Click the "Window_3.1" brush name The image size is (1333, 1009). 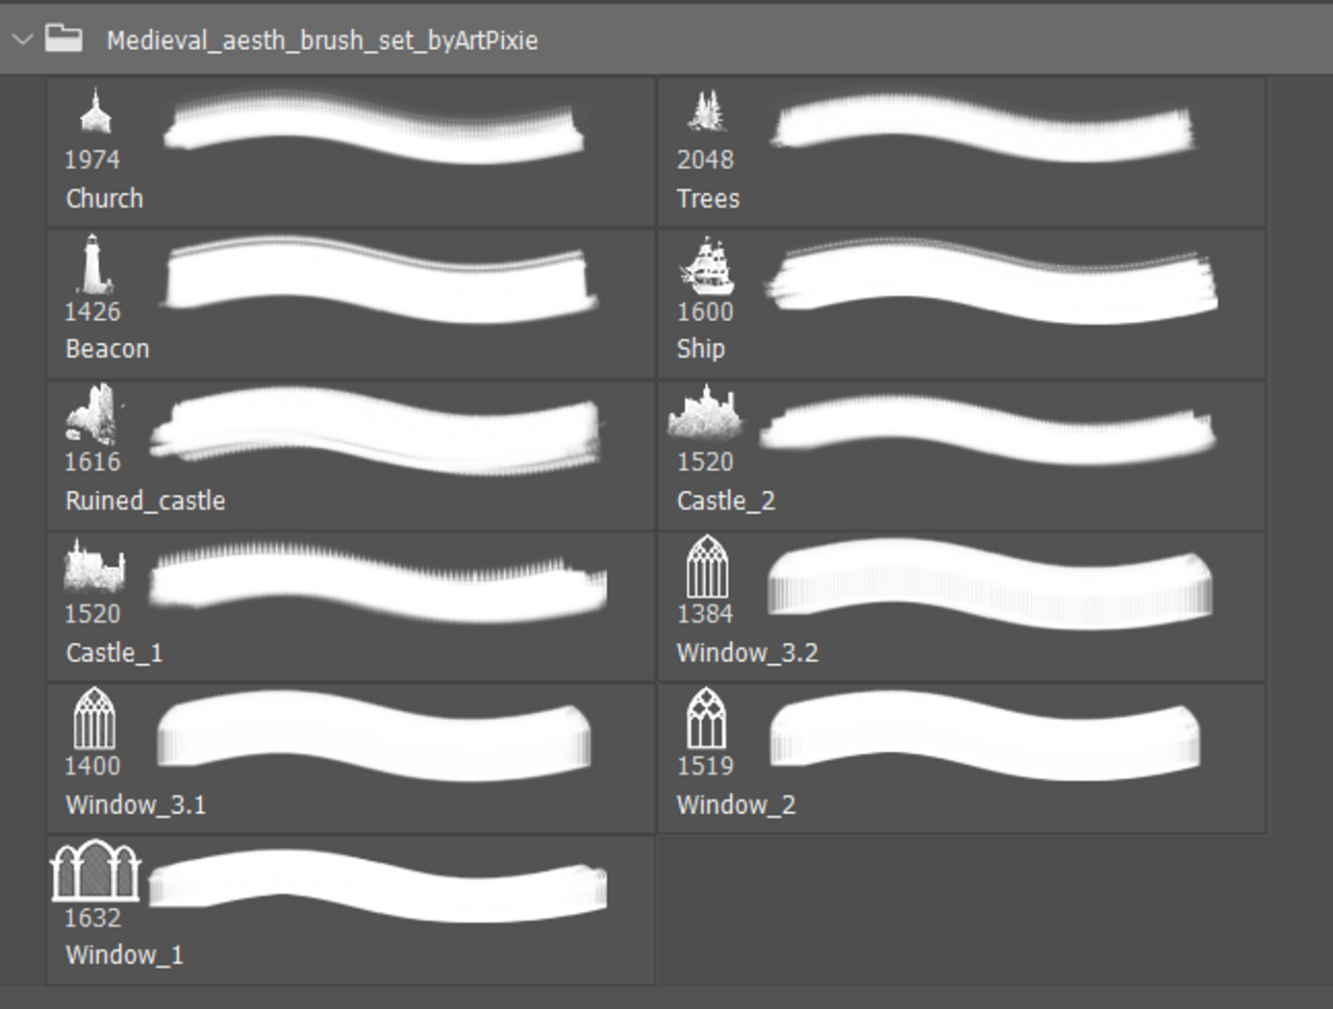pyautogui.click(x=136, y=804)
